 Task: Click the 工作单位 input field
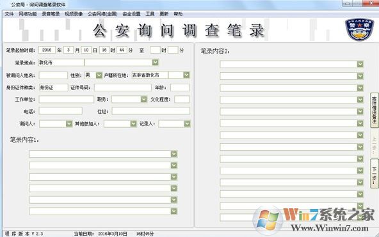(x=67, y=99)
